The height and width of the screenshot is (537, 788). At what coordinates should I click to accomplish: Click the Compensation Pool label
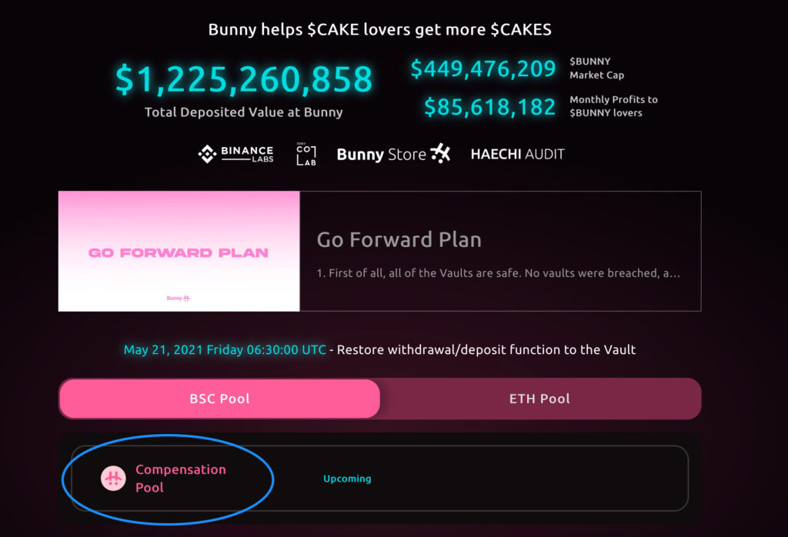[x=181, y=479]
